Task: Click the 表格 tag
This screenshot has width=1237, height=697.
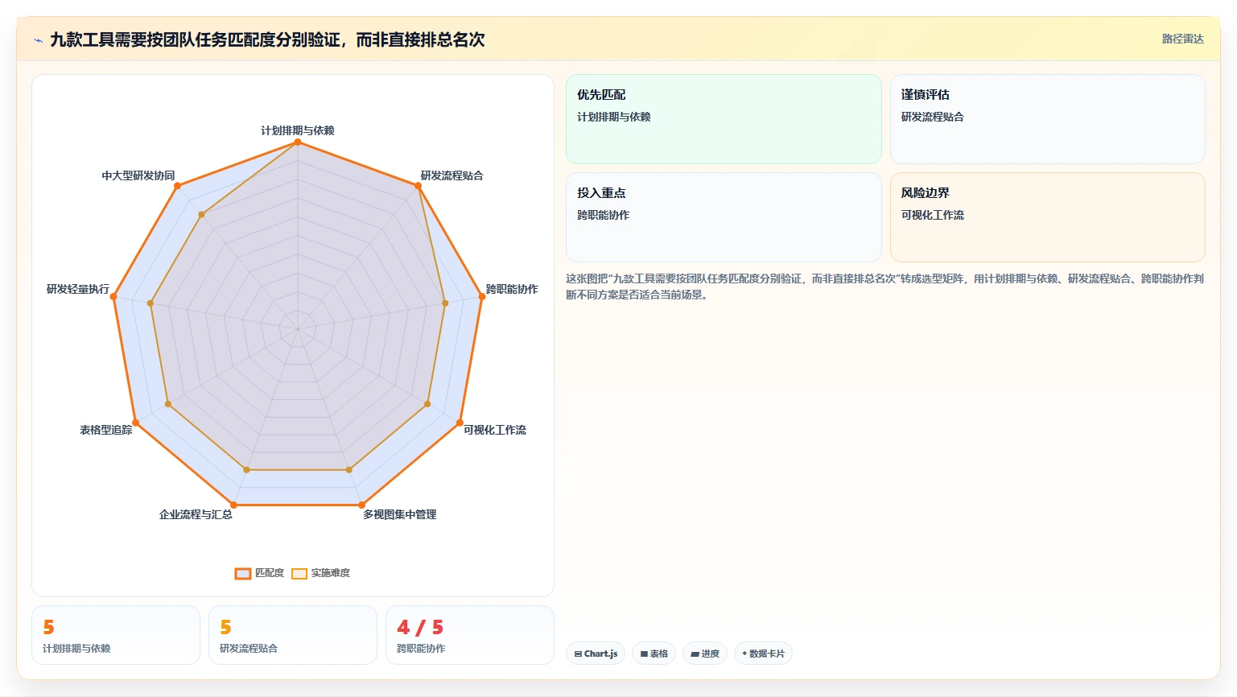Action: click(654, 654)
